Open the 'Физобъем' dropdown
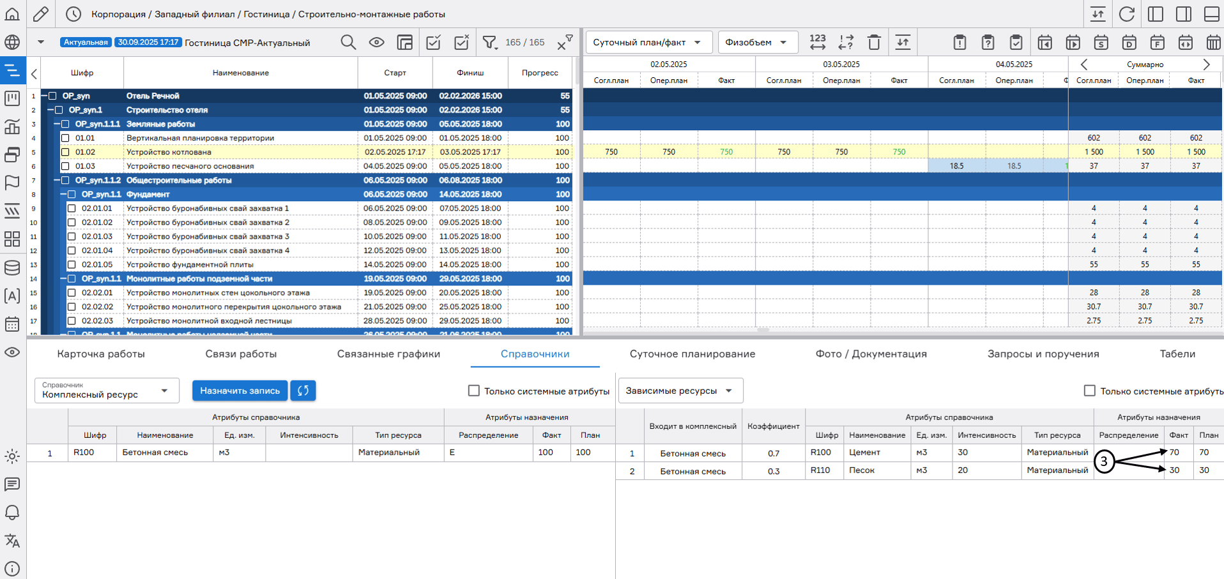This screenshot has width=1224, height=579. 756,42
